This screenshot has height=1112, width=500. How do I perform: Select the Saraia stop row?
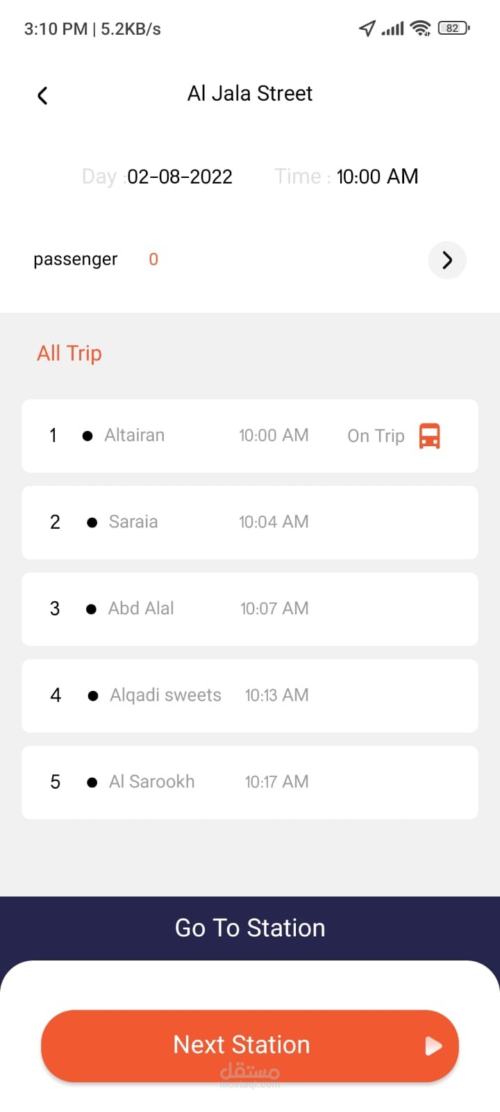pyautogui.click(x=250, y=523)
